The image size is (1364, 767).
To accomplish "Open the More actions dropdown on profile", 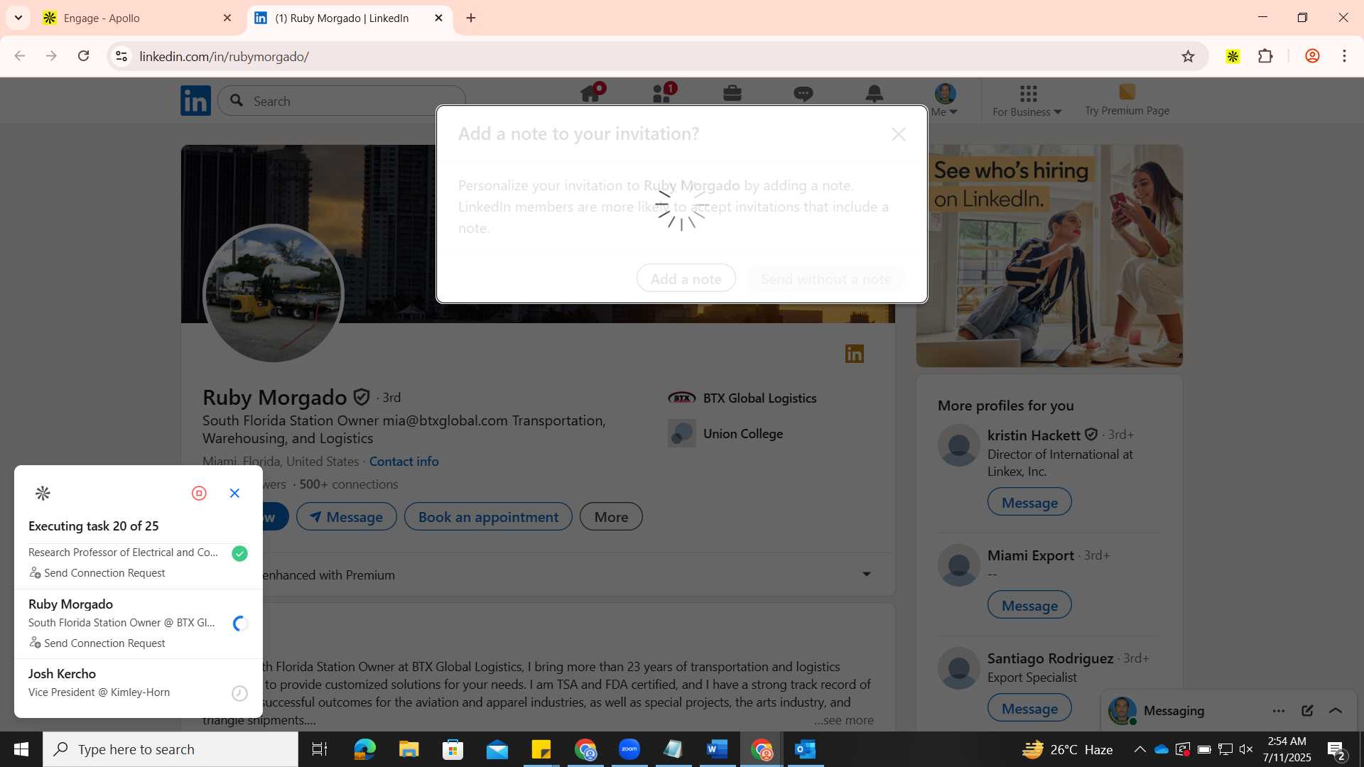I will (611, 516).
